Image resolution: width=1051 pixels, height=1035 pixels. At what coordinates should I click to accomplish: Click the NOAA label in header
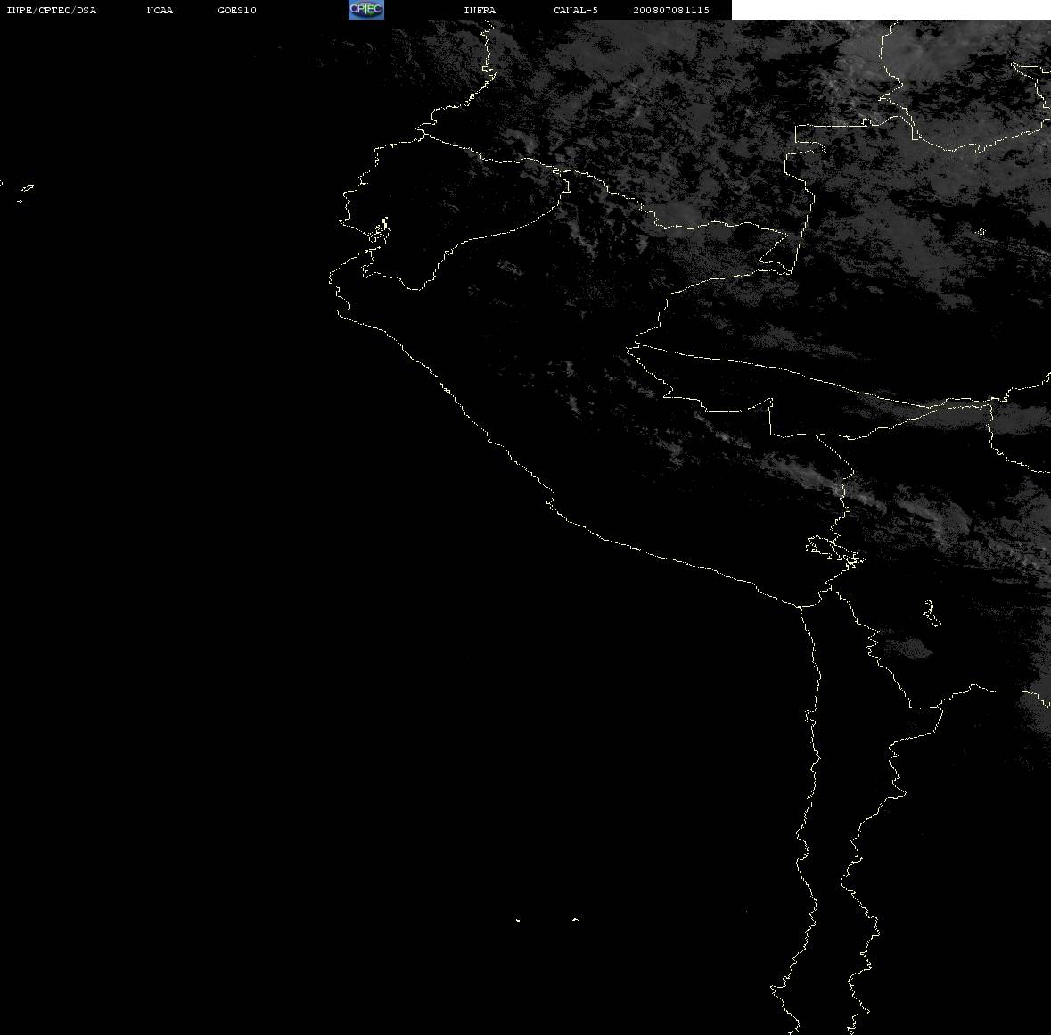tap(160, 10)
